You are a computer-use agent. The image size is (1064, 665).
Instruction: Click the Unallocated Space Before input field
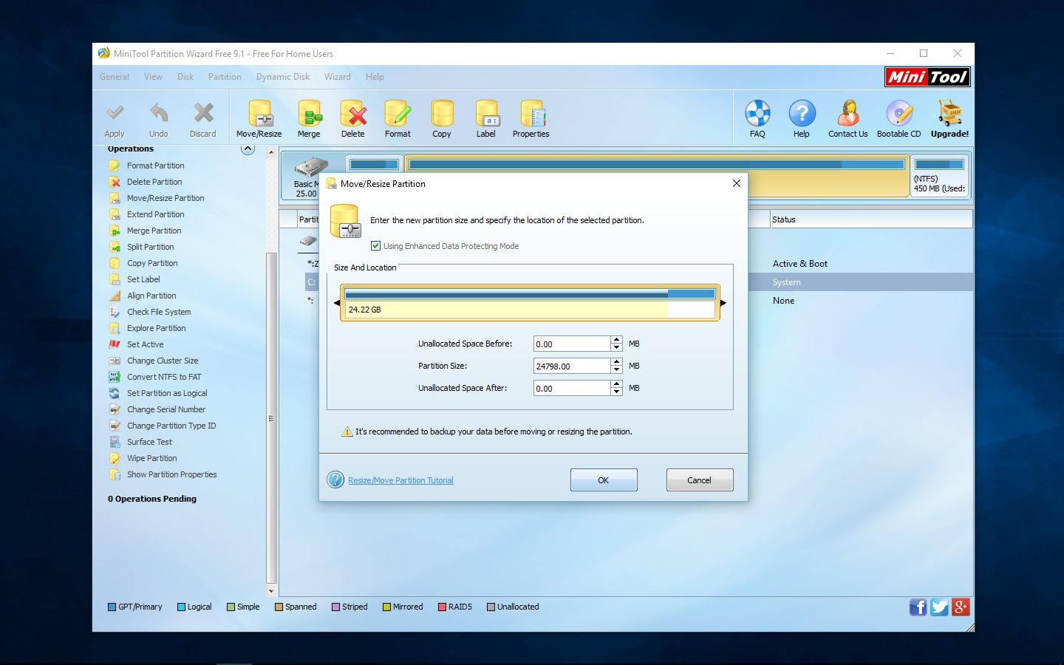(x=572, y=344)
